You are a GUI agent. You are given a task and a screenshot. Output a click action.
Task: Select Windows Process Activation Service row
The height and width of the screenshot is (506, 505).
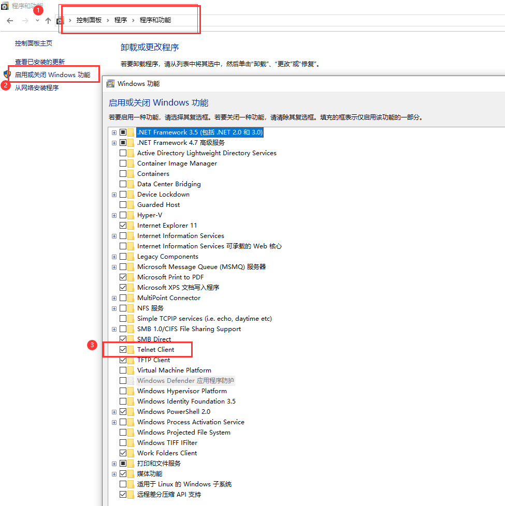click(191, 422)
